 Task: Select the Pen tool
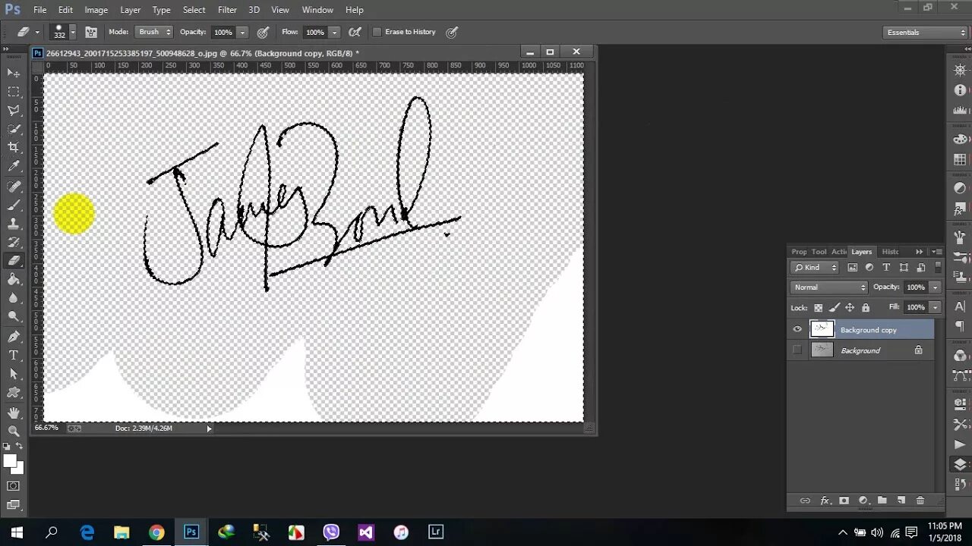pos(14,337)
